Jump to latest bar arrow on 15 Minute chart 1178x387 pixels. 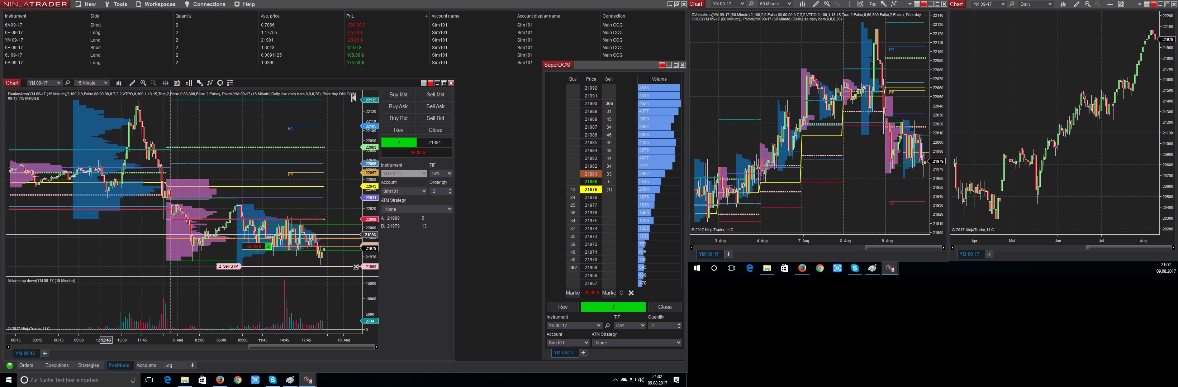353,97
